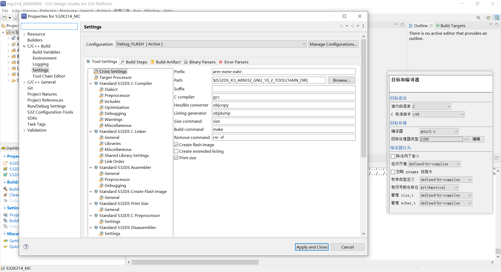The image size is (501, 272).
Task: Click the Build Steps tab icon
Action: (122, 62)
